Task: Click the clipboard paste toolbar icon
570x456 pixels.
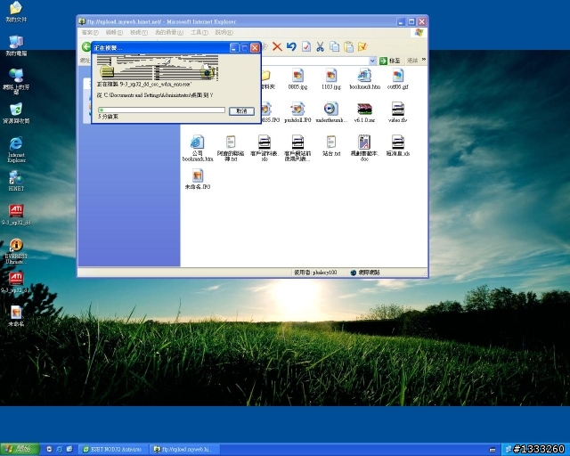Action: (x=348, y=46)
